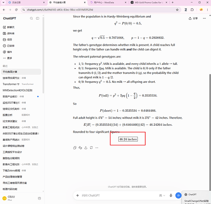
Task: Open the browser extensions puzzle icon
Action: (192, 10)
